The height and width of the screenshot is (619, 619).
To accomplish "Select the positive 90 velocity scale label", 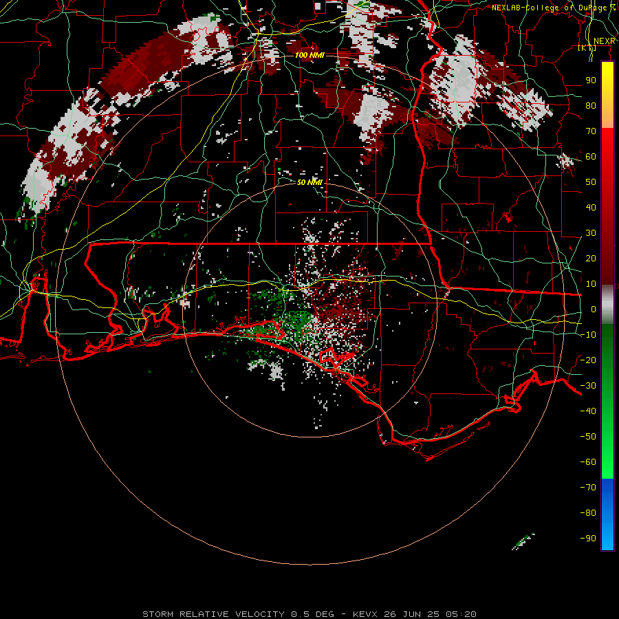I will click(591, 80).
